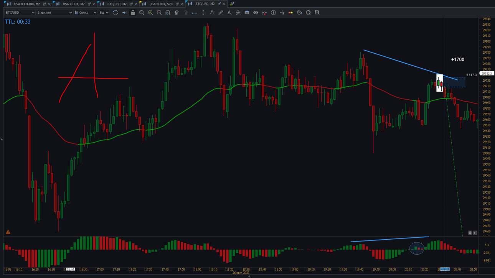This screenshot has height=278, width=495.
Task: Click the zoom-to-area magnifier icon
Action: [x=168, y=13]
